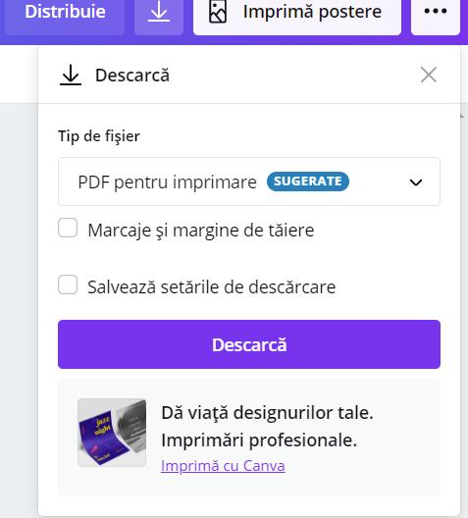The image size is (468, 518).
Task: Click the Dă viață designurilor tale promo card
Action: coord(249,438)
